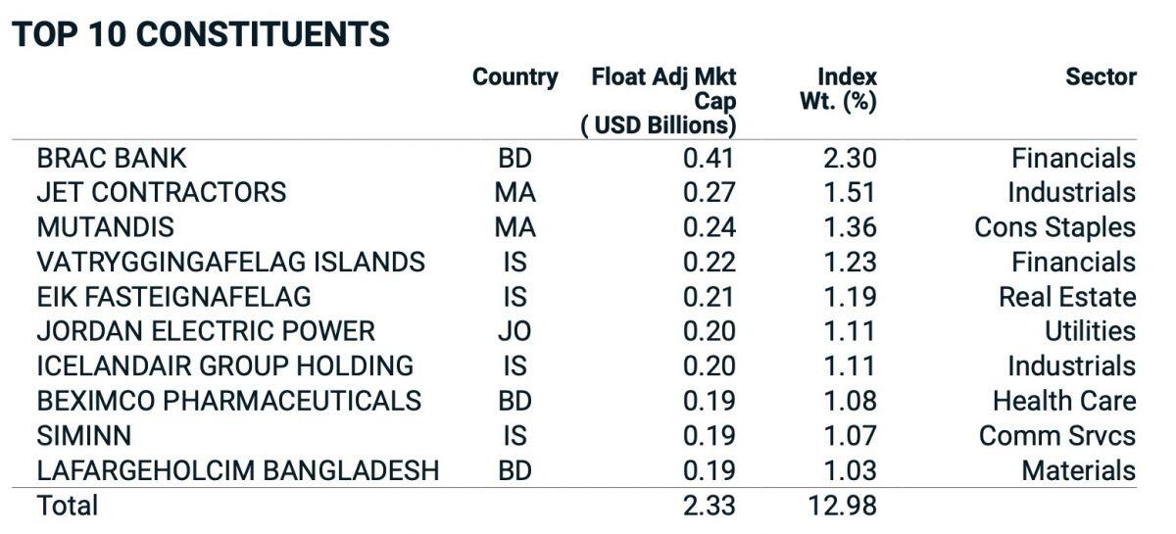Select VATRYGGINGAFELAG ISLANDS entry

pos(231,262)
